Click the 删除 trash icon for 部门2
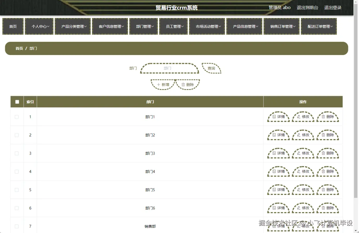This screenshot has width=359, height=233. tap(323, 135)
